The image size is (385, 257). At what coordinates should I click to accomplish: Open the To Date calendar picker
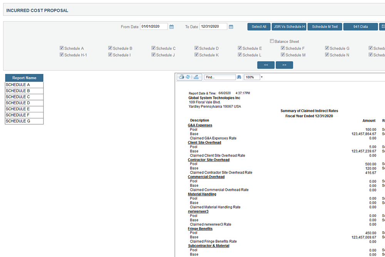coord(231,27)
